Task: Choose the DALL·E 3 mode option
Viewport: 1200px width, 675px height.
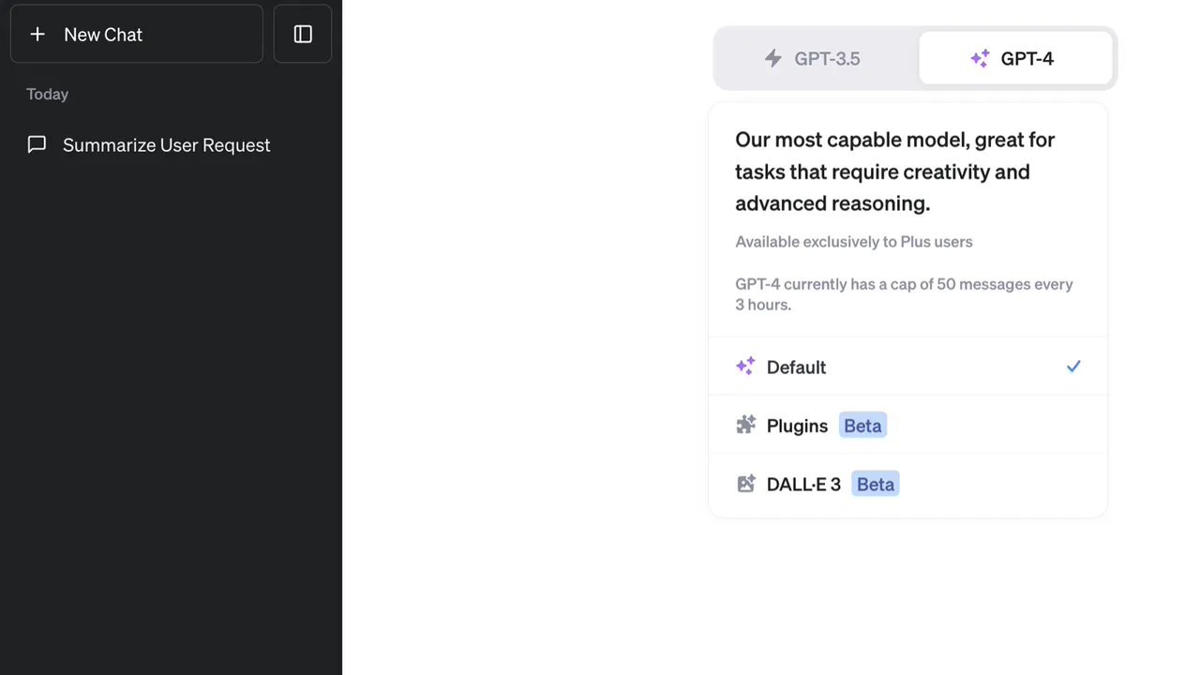Action: (x=803, y=485)
